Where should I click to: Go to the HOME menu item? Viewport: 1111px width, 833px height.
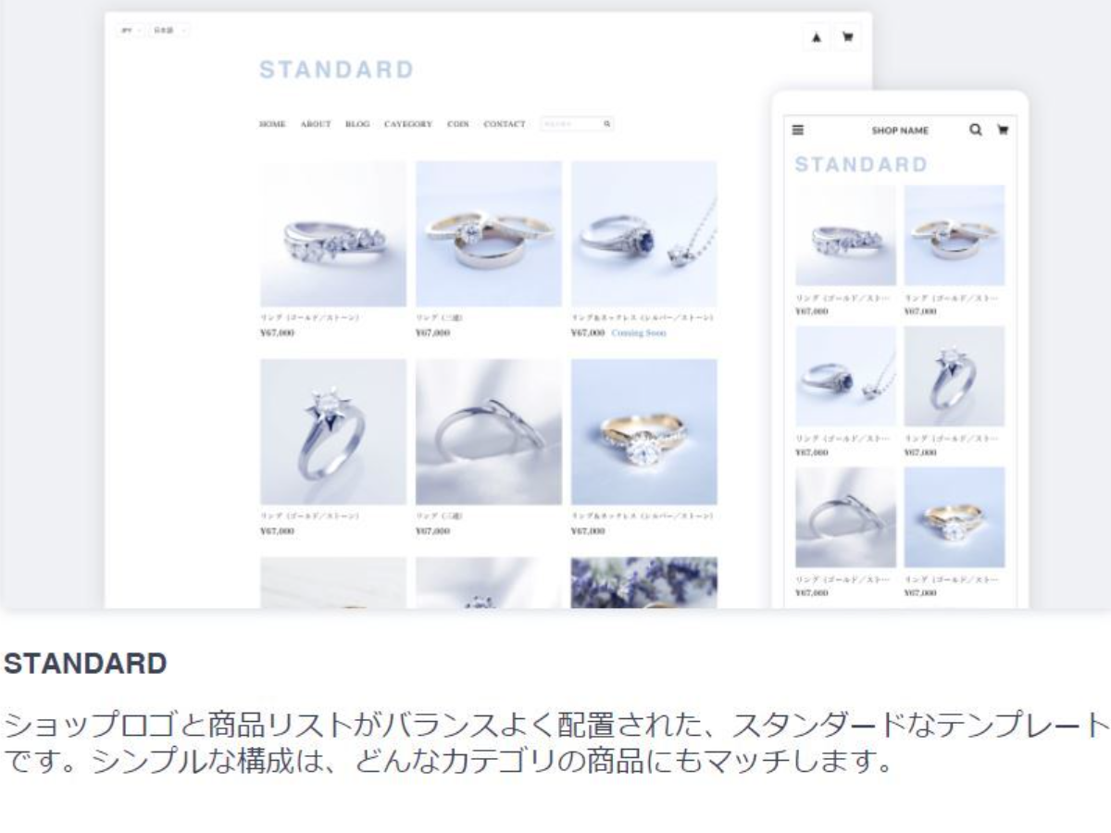272,124
